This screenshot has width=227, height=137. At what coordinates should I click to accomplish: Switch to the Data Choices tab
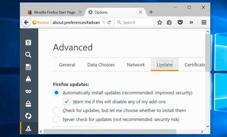[101, 65]
